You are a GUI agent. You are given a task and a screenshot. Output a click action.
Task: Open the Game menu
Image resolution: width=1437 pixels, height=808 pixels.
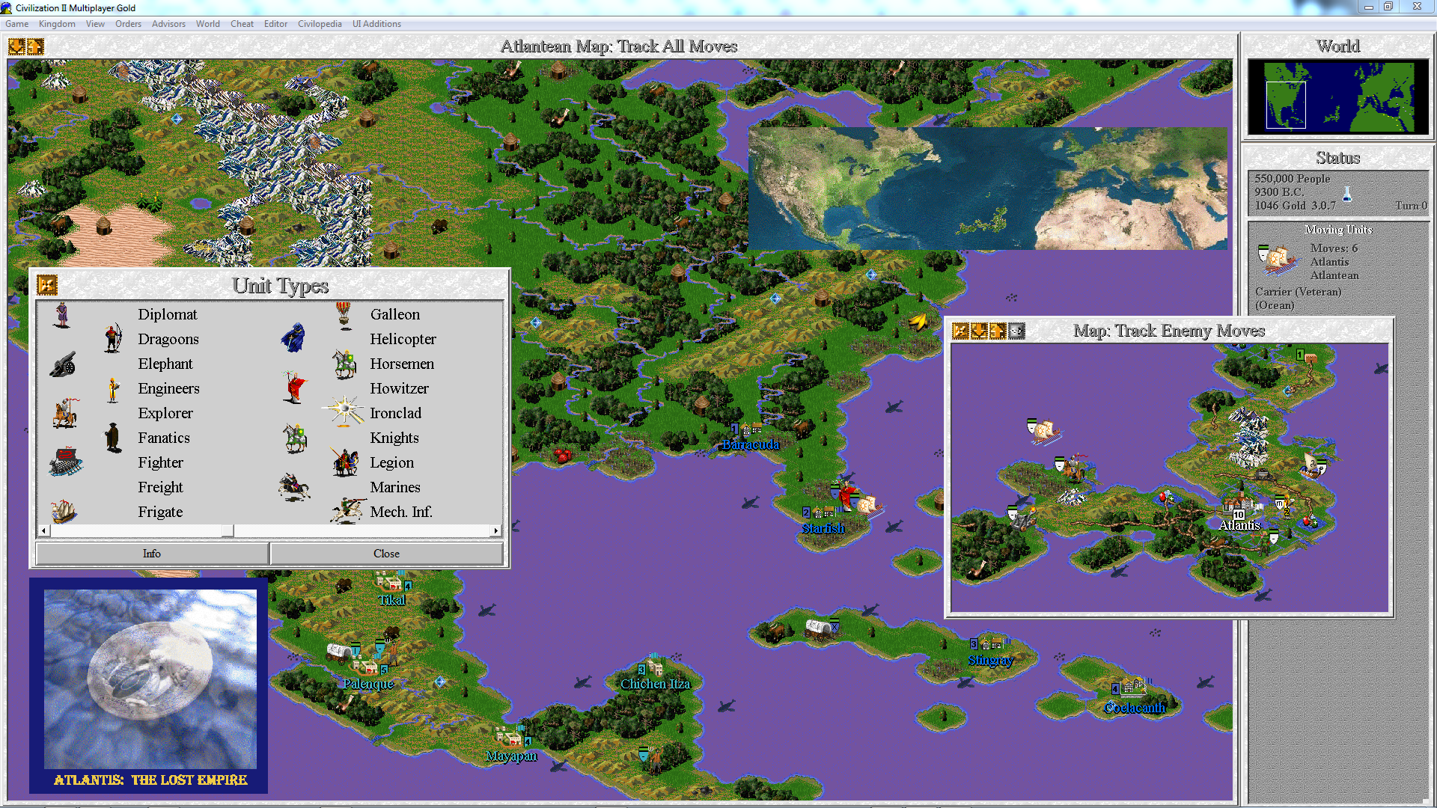[x=16, y=24]
